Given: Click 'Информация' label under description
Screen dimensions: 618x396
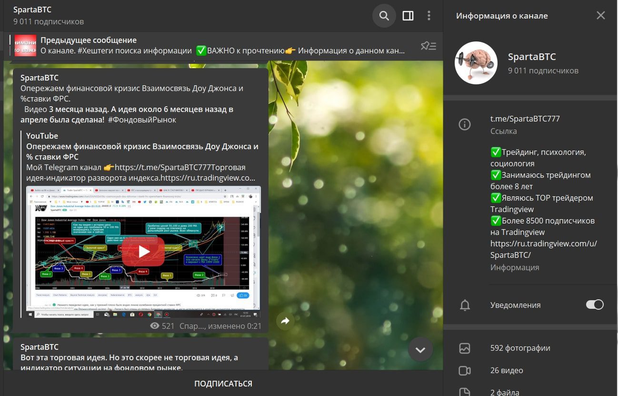Looking at the screenshot, I should point(515,267).
